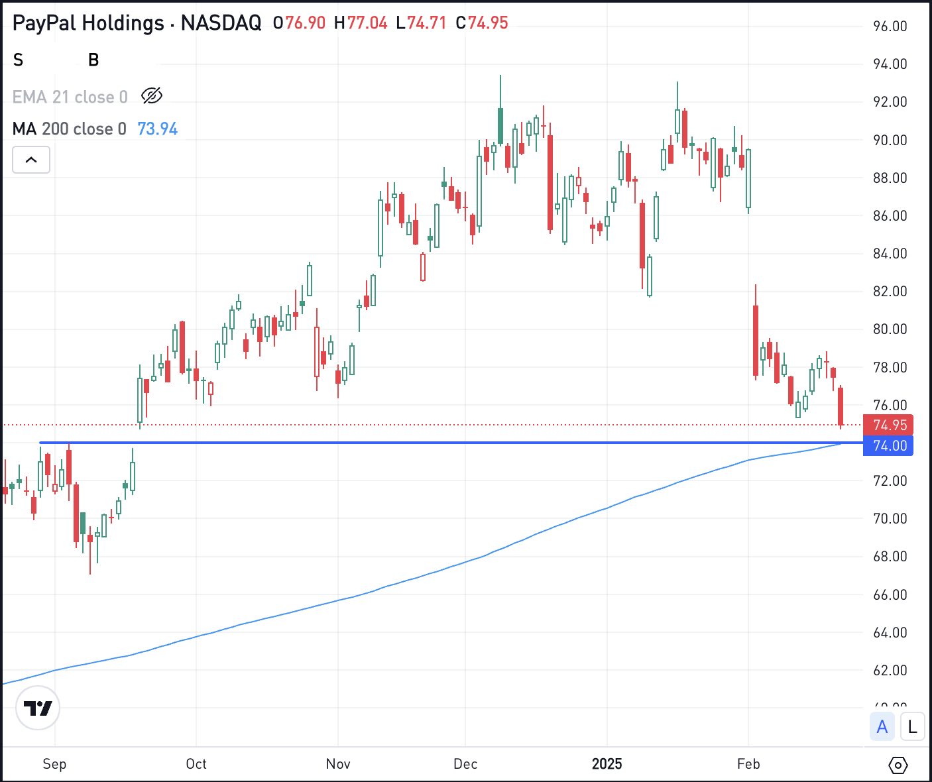Click the 62.00 price axis label
The image size is (932, 782).
coord(890,670)
